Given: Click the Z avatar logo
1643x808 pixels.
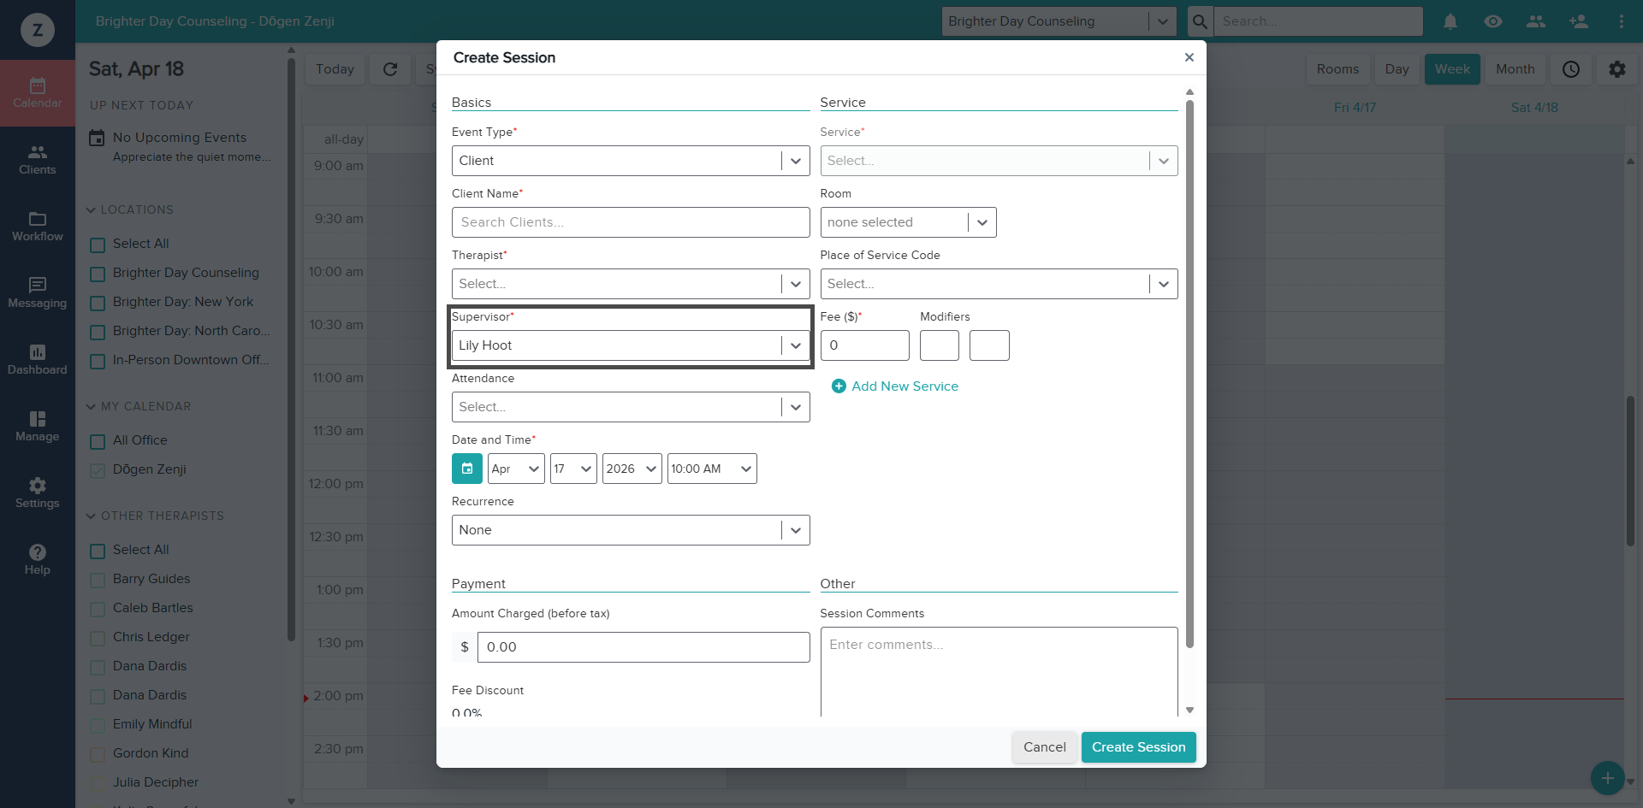Looking at the screenshot, I should click(38, 30).
